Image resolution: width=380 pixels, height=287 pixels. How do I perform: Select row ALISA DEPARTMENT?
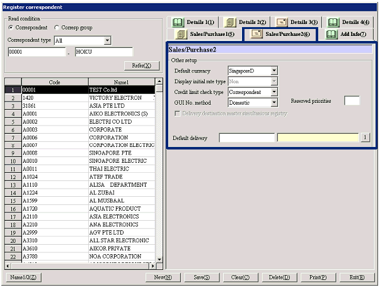(80, 185)
